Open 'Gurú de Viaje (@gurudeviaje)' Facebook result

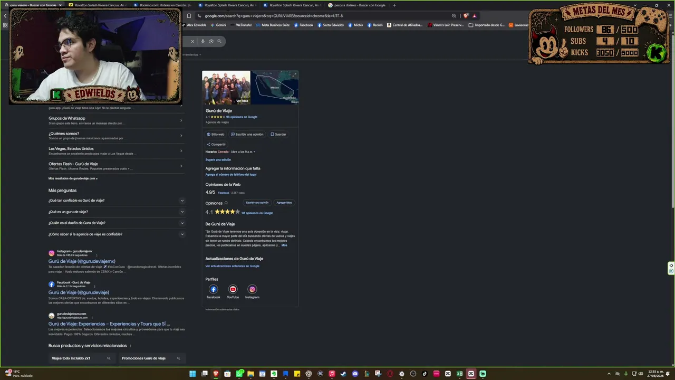pyautogui.click(x=79, y=292)
